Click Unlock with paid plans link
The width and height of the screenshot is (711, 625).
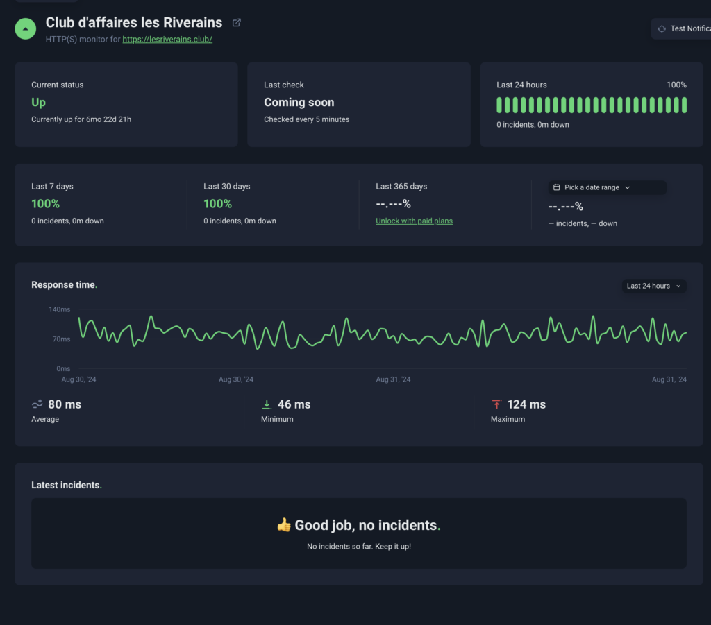[x=414, y=221]
